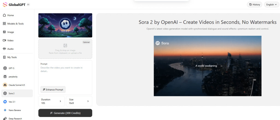Click the GlobalGPT brand name

[17, 5]
